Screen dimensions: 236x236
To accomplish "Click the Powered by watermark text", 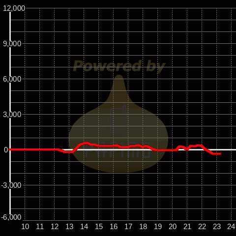I will (x=119, y=66).
